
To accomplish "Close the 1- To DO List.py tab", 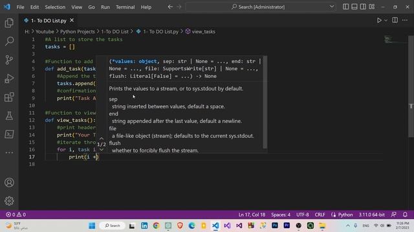I will [72, 20].
